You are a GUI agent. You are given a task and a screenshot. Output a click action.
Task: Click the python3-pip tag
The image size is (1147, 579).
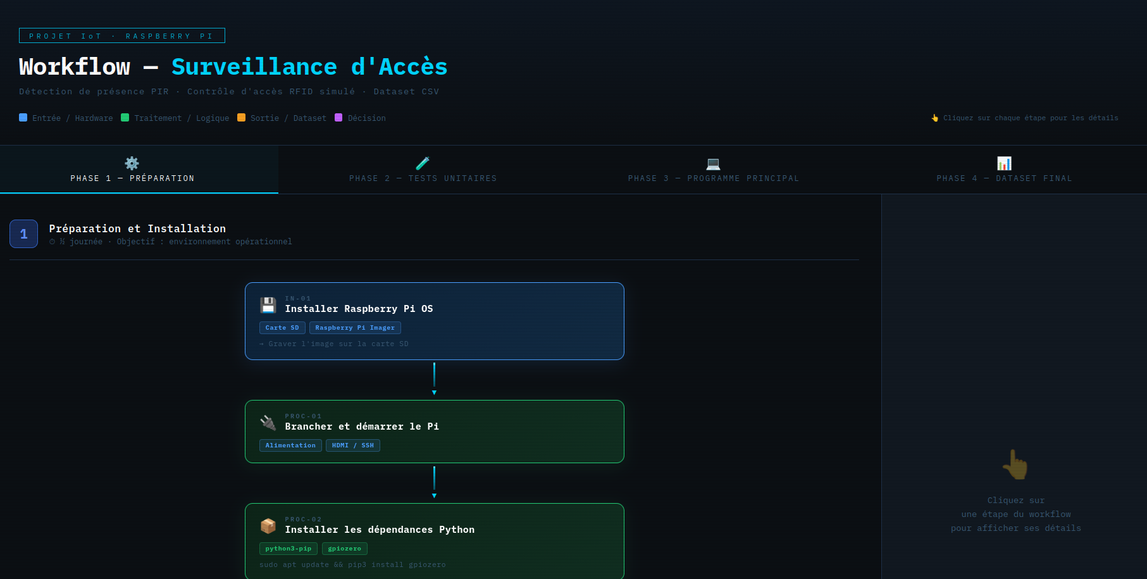click(288, 549)
